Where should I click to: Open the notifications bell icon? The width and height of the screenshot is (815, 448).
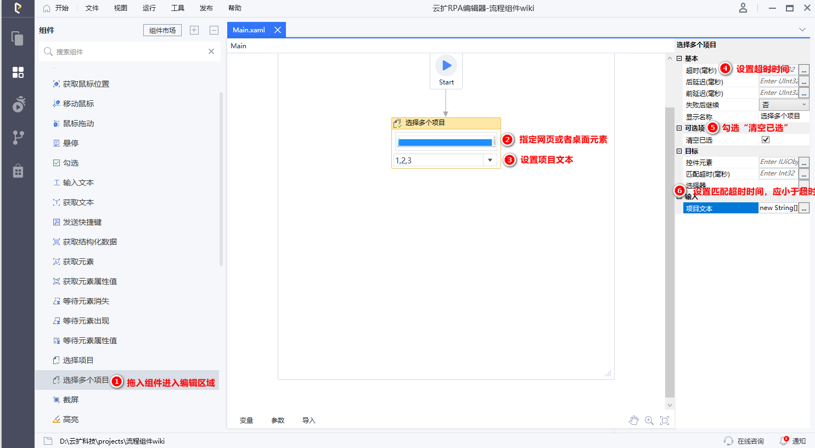pyautogui.click(x=784, y=441)
